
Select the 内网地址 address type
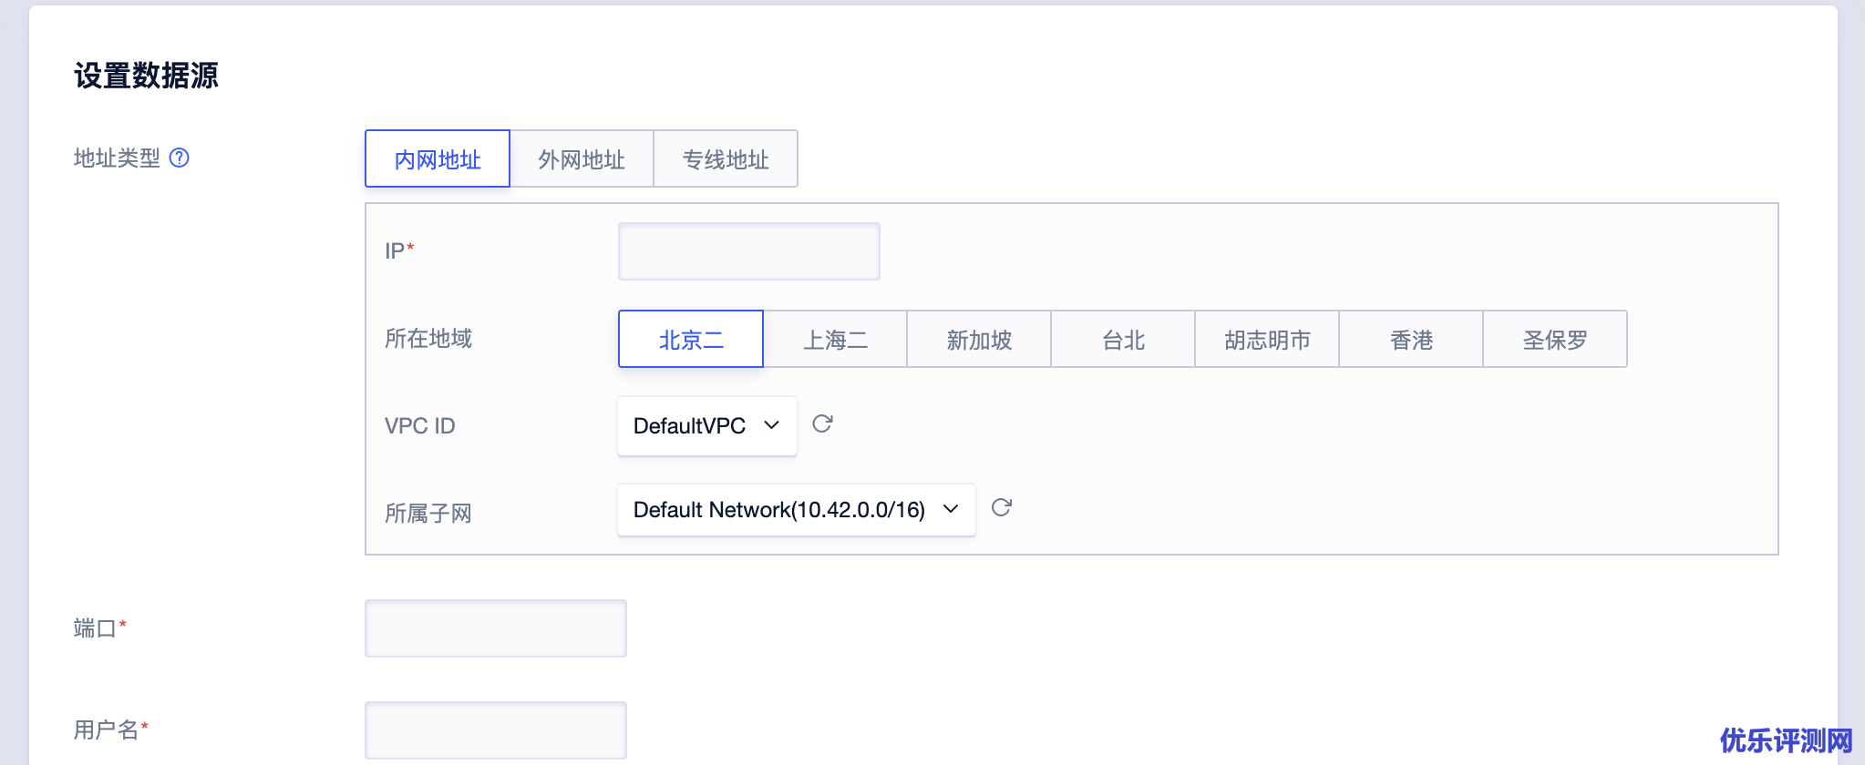coord(438,158)
